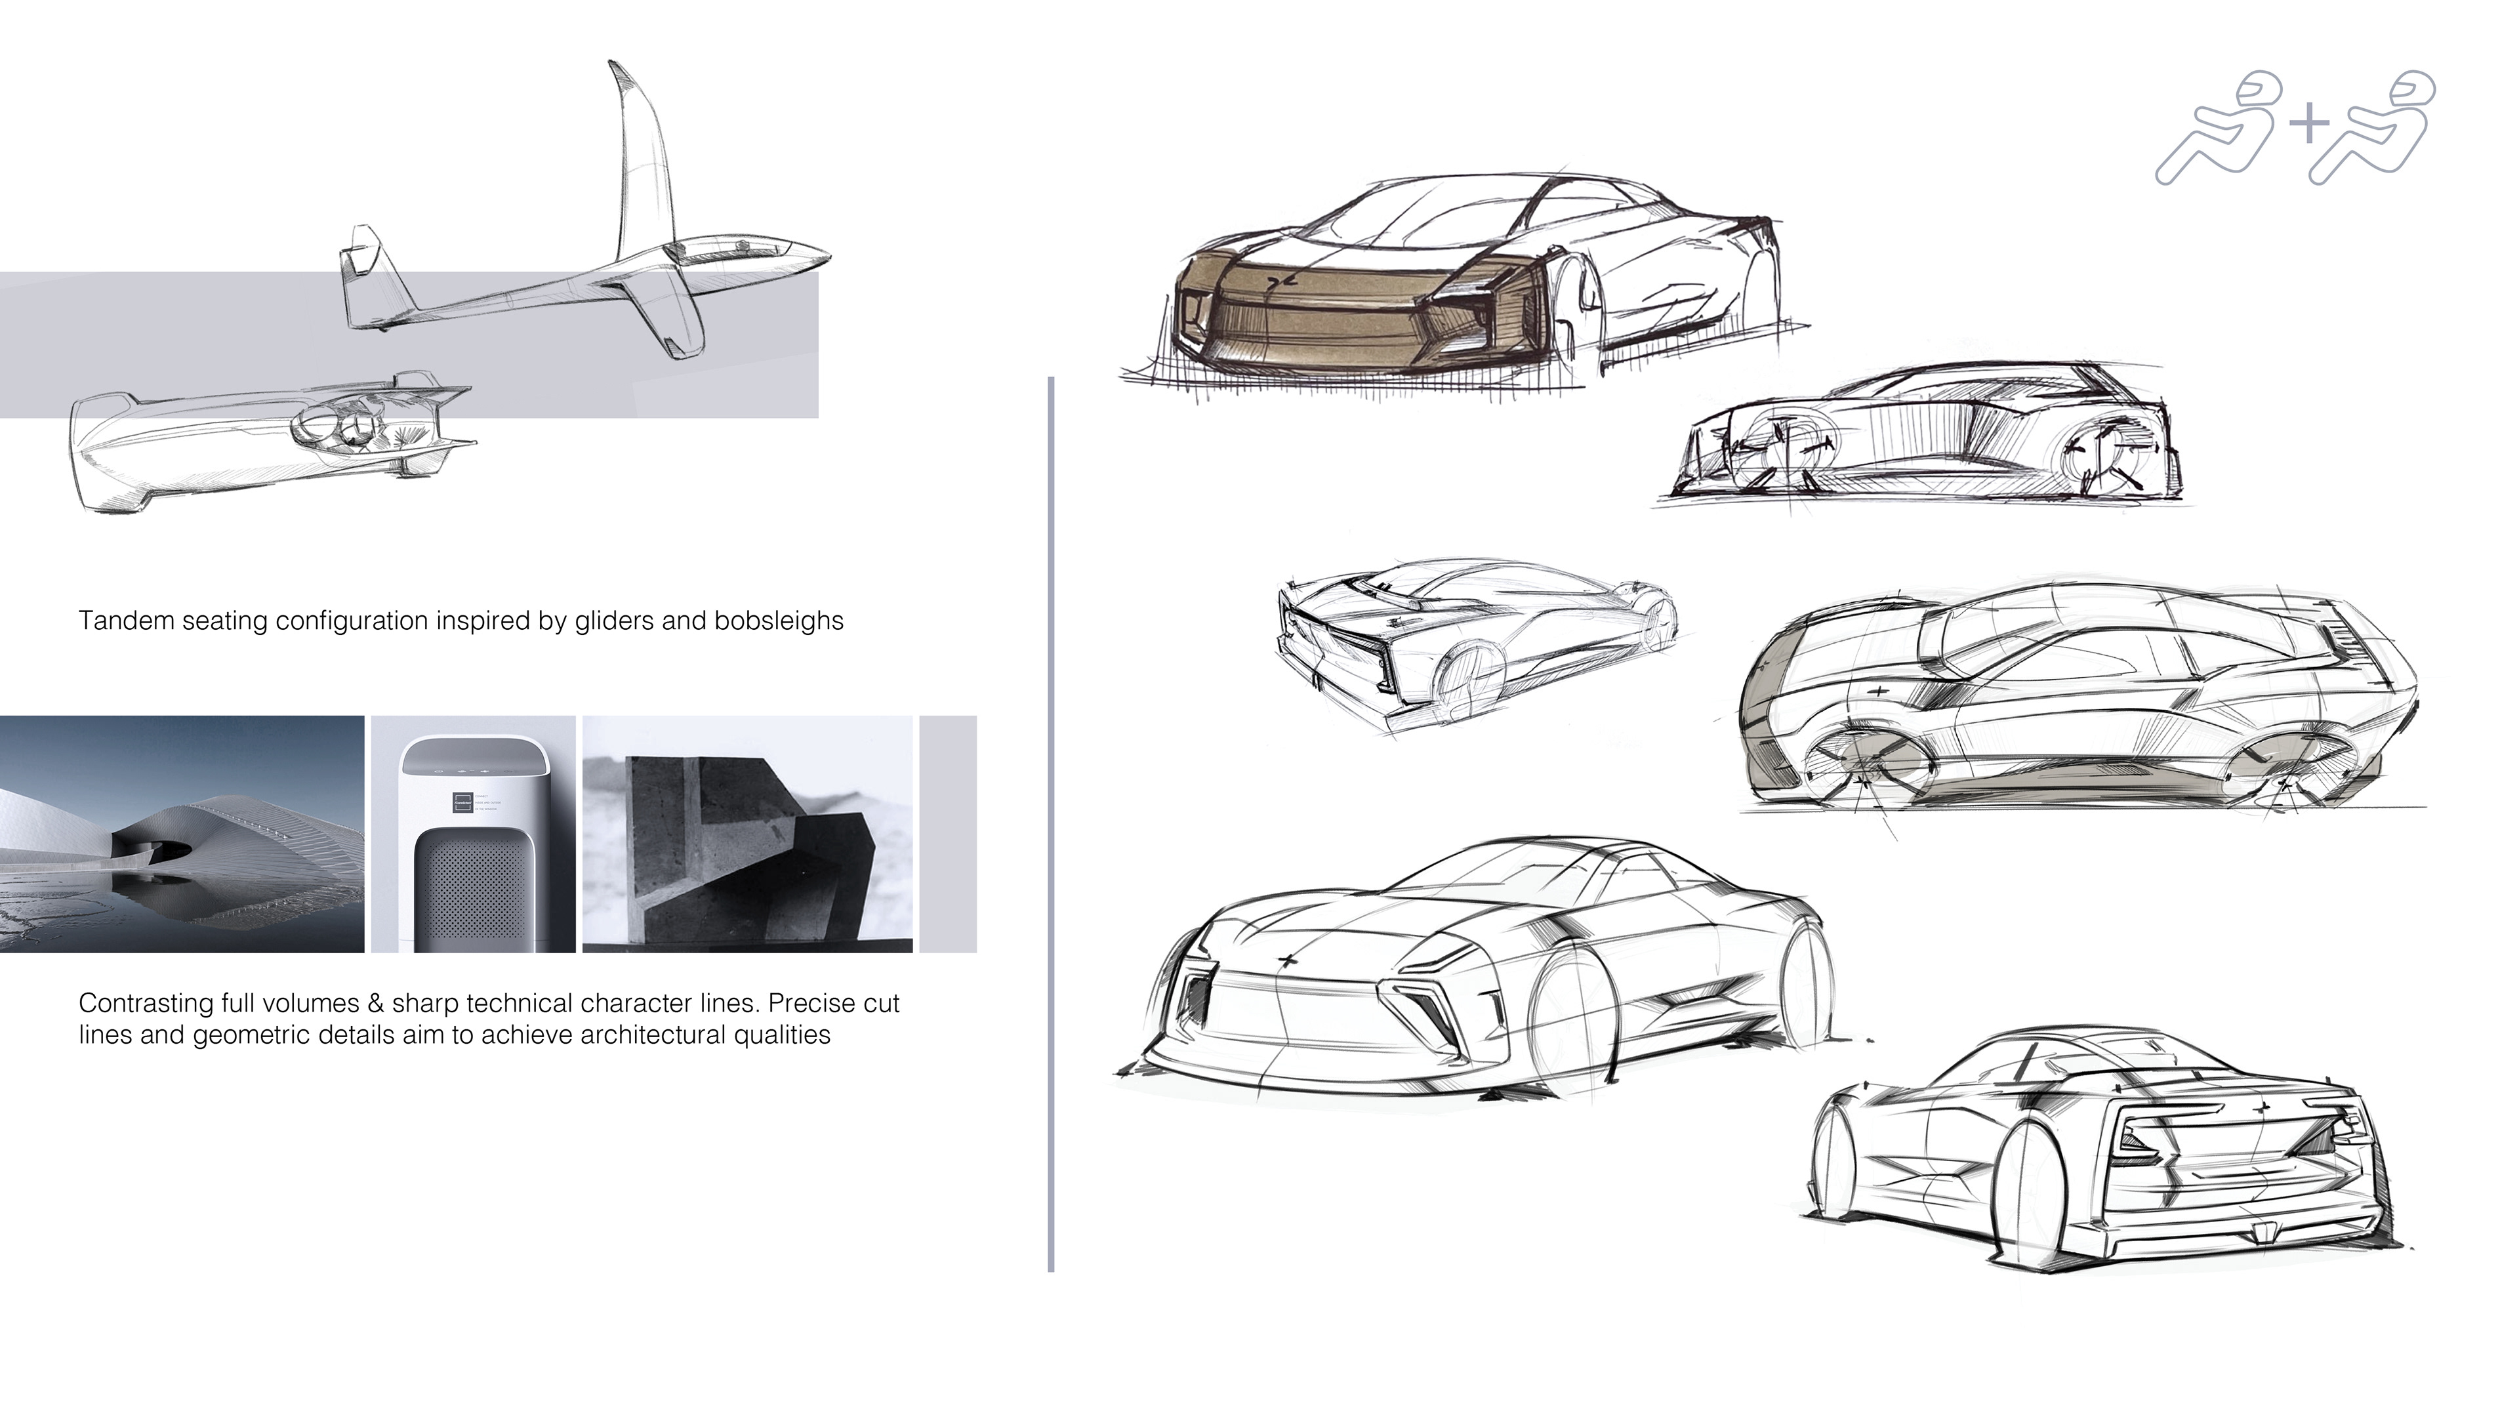Click the tandem seating configuration caption text

pyautogui.click(x=461, y=621)
